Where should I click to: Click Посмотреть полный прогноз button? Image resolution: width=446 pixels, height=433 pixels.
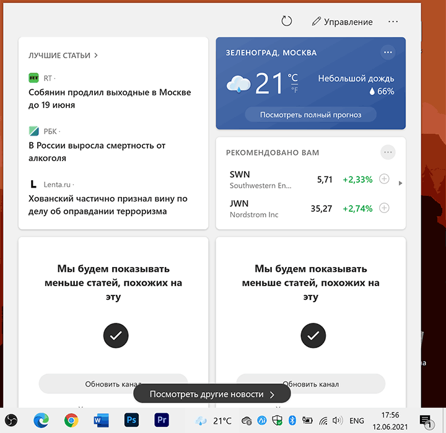click(310, 115)
